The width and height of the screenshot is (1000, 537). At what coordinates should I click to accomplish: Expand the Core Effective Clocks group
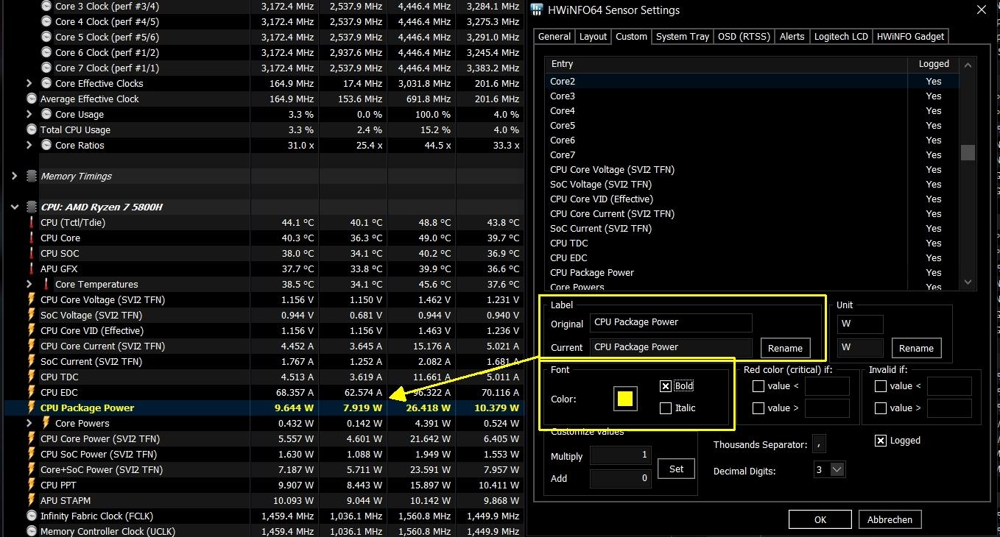29,83
